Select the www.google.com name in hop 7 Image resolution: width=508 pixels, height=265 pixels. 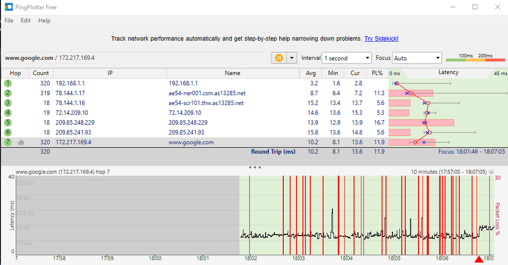coord(191,142)
